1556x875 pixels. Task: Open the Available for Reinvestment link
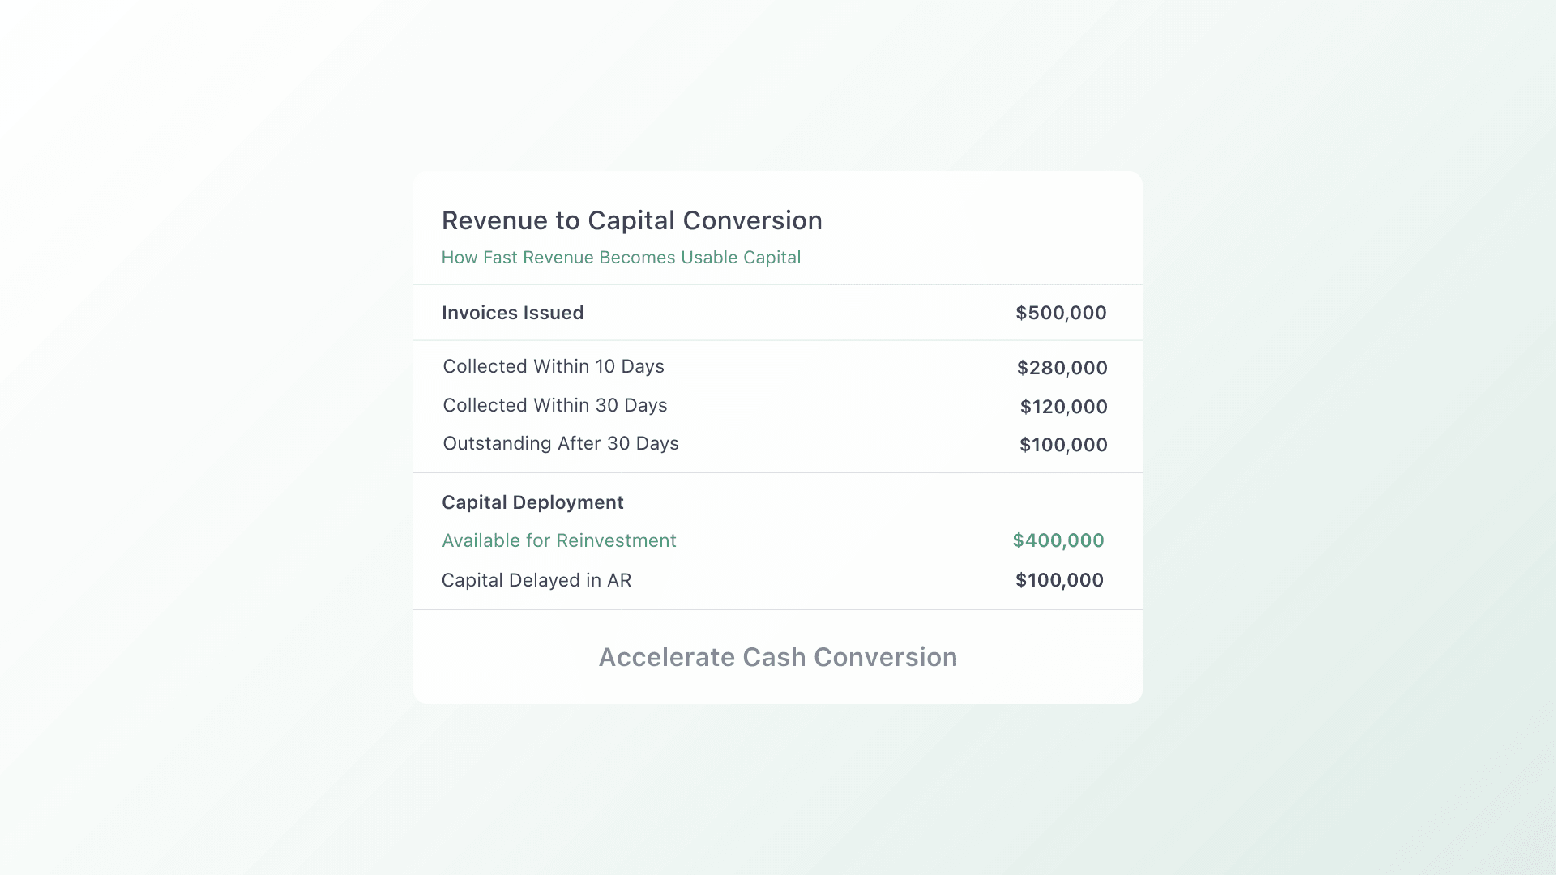coord(558,540)
